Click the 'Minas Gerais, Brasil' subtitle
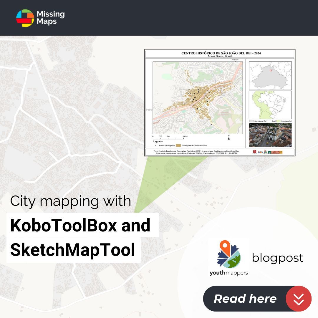The image size is (318, 318). click(220, 56)
